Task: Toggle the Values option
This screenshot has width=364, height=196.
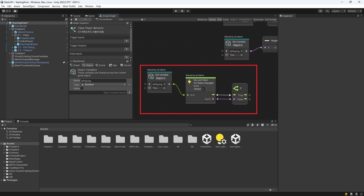Action: tap(212, 19)
